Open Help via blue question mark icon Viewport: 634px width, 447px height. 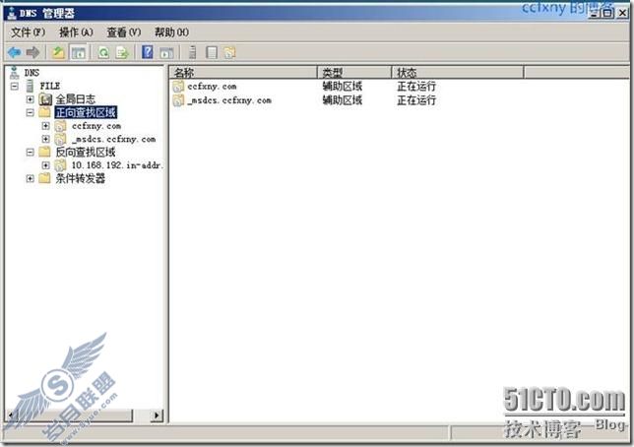click(x=148, y=52)
